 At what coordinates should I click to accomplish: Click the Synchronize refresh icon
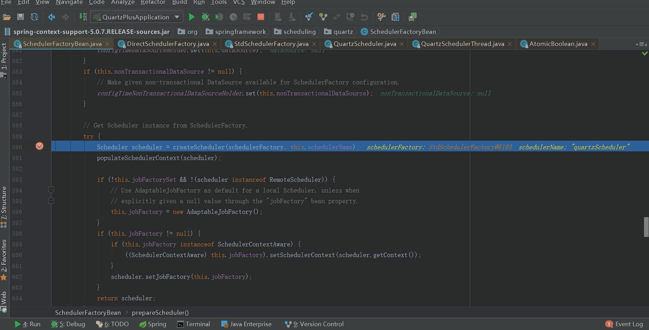[x=34, y=17]
